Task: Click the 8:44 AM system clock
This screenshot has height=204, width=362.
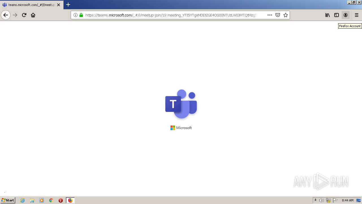Action: click(348, 200)
